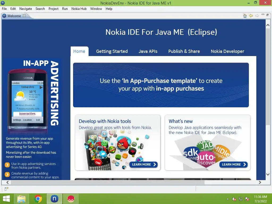Click Learn More under Develop with Nokia tools
The height and width of the screenshot is (204, 272).
click(144, 164)
